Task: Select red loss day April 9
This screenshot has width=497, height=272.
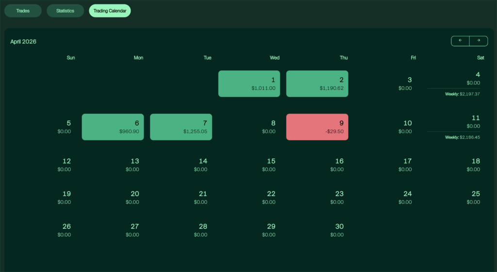Action: [x=317, y=127]
